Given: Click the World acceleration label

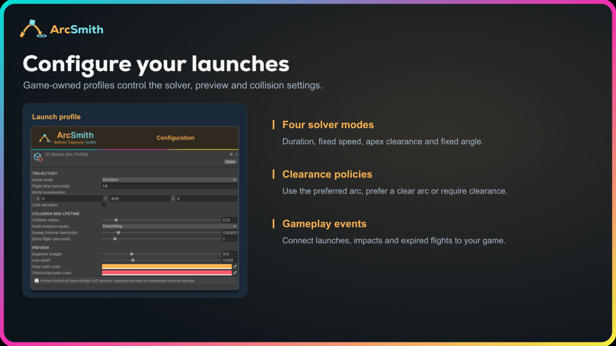Looking at the screenshot, I should [48, 192].
